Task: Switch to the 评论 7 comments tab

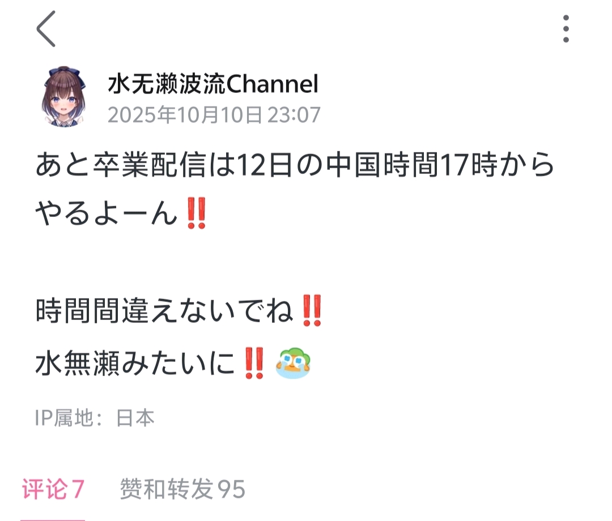Action: point(53,489)
